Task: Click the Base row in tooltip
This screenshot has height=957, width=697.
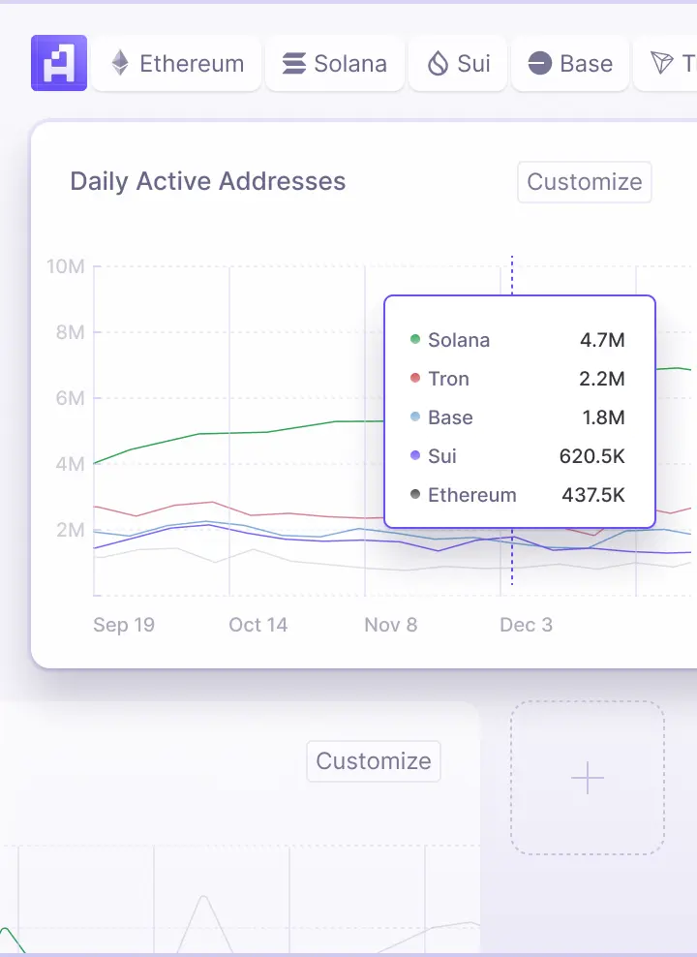Action: pyautogui.click(x=518, y=417)
